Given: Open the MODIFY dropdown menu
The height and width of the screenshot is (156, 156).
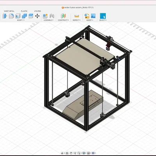Looking at the screenshot, I should pos(21,20).
